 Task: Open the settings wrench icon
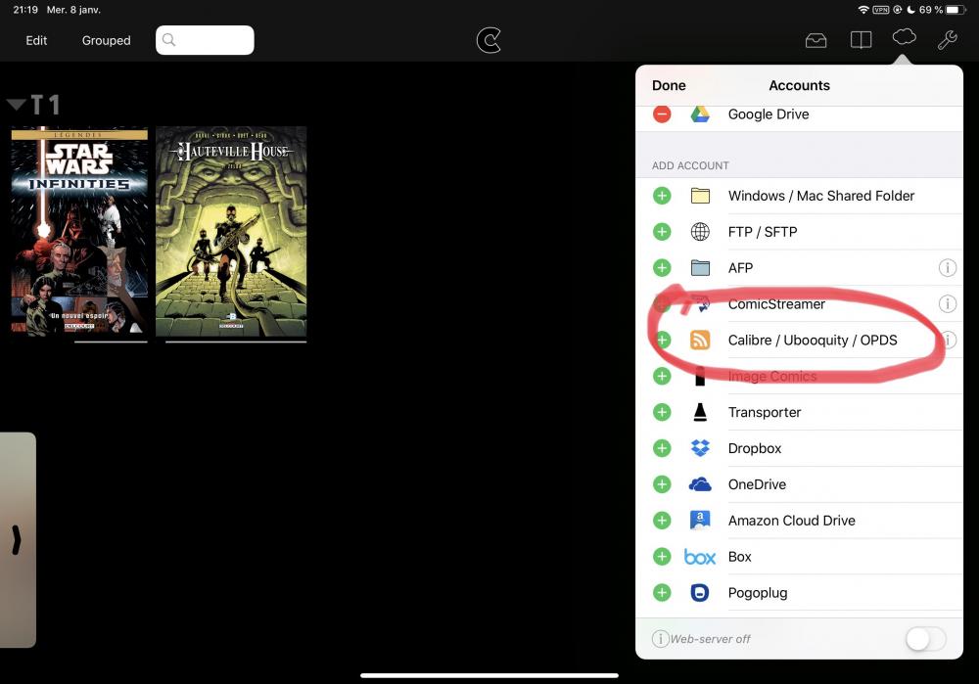[947, 40]
